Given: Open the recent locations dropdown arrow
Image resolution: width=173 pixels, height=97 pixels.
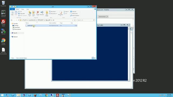Looking at the screenshot, I should pyautogui.click(x=16, y=20).
